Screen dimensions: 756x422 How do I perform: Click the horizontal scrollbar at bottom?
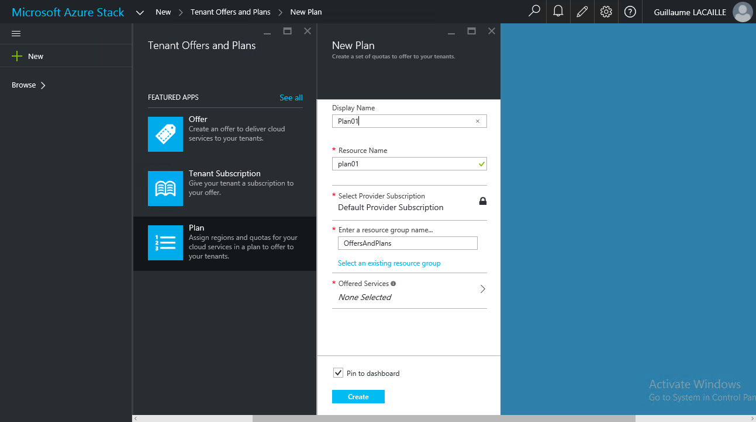444,418
